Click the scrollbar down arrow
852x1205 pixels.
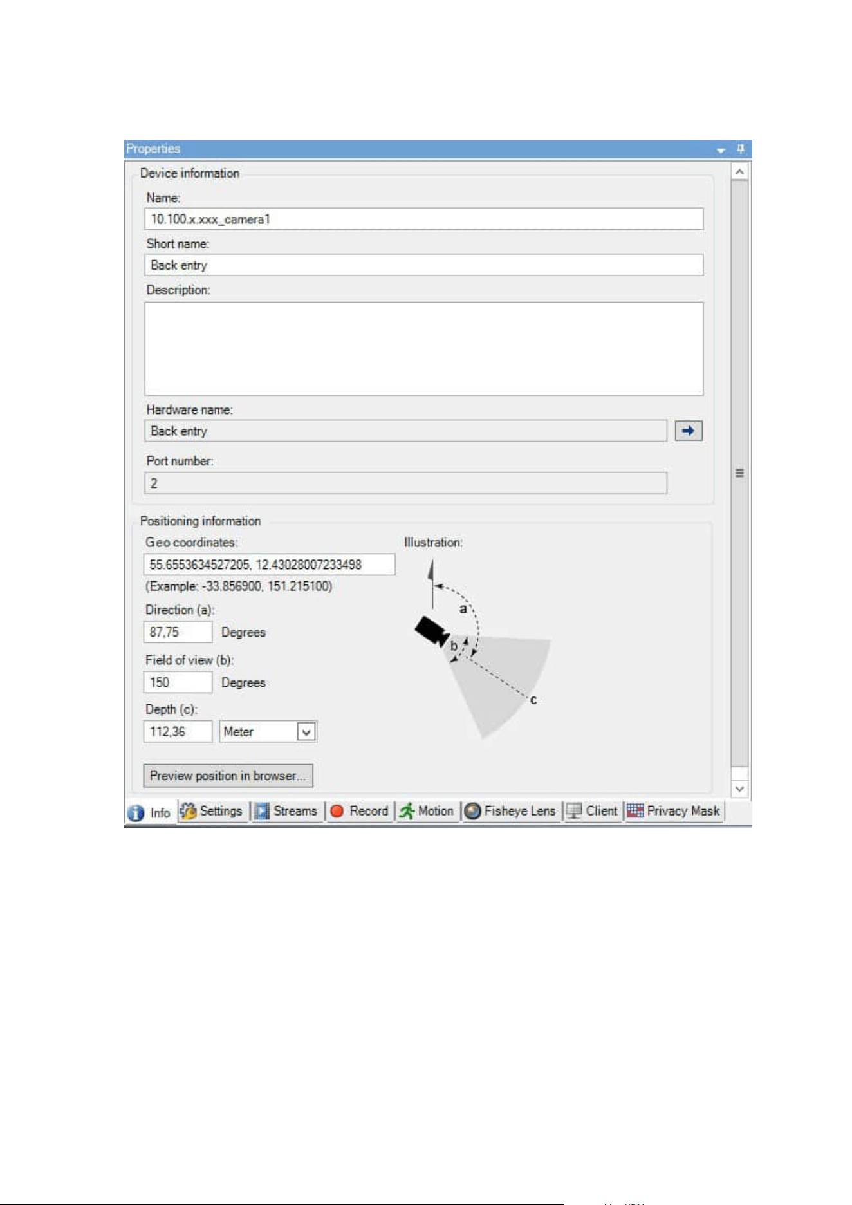[740, 789]
